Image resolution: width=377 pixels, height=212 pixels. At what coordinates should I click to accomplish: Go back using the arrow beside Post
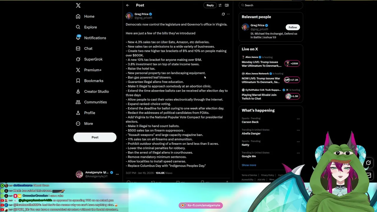pos(128,5)
